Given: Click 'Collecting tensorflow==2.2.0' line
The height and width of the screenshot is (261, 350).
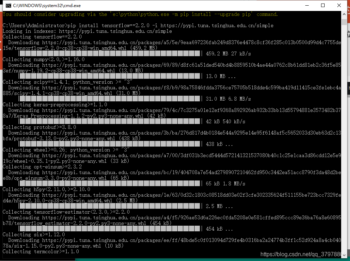Looking at the screenshot, I should pyautogui.click(x=42, y=37).
